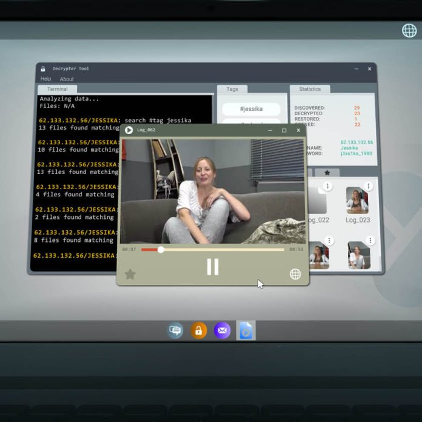Click the password value j3ss1ka_1980
Image resolution: width=422 pixels, height=422 pixels.
coord(357,153)
